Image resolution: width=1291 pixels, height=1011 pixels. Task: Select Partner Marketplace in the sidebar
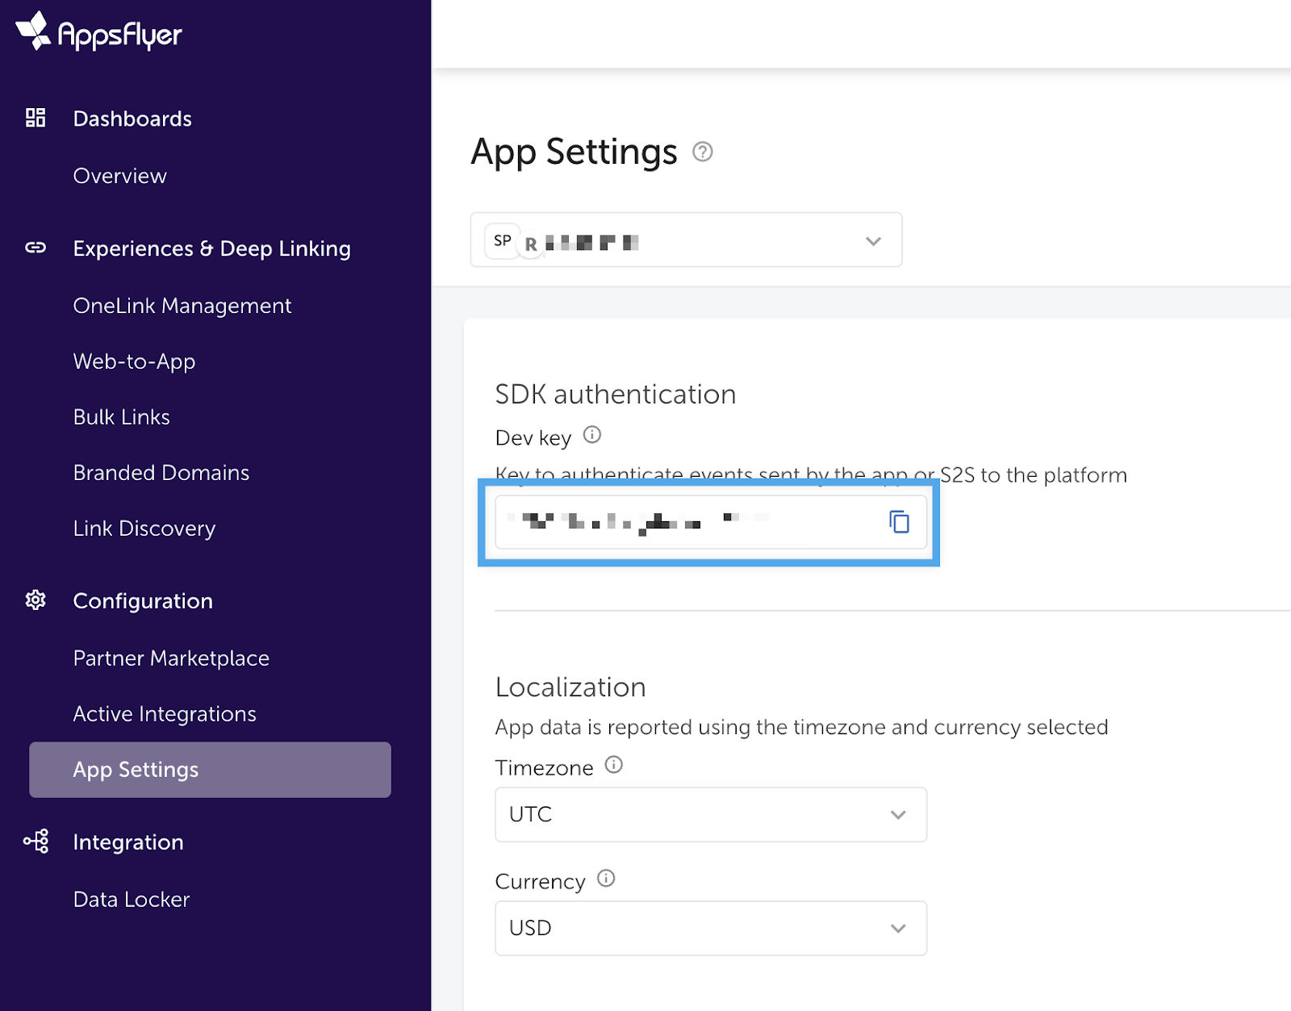(x=171, y=658)
